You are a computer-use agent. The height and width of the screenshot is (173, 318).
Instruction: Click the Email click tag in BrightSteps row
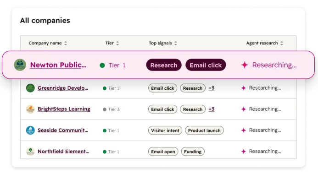coord(162,109)
